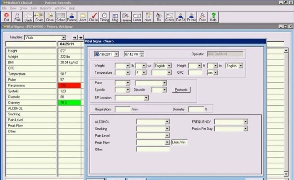The height and width of the screenshot is (180, 294).
Task: Open the Task menu
Action: tap(34, 8)
